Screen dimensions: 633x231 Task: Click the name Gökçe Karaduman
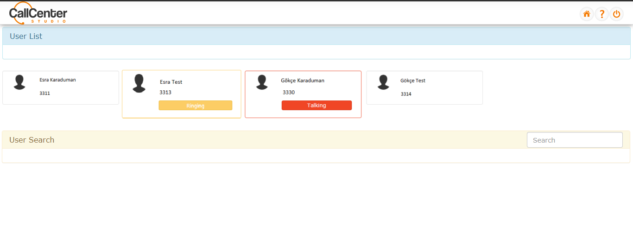point(303,81)
